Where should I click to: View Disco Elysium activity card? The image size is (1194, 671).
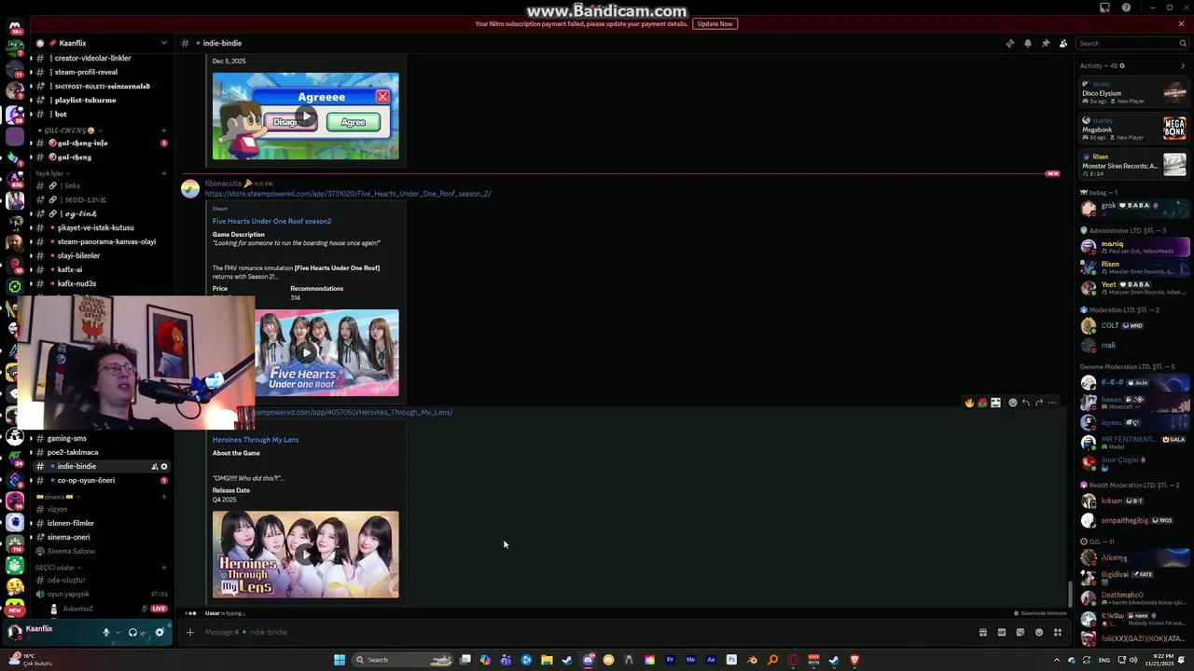pyautogui.click(x=1134, y=92)
